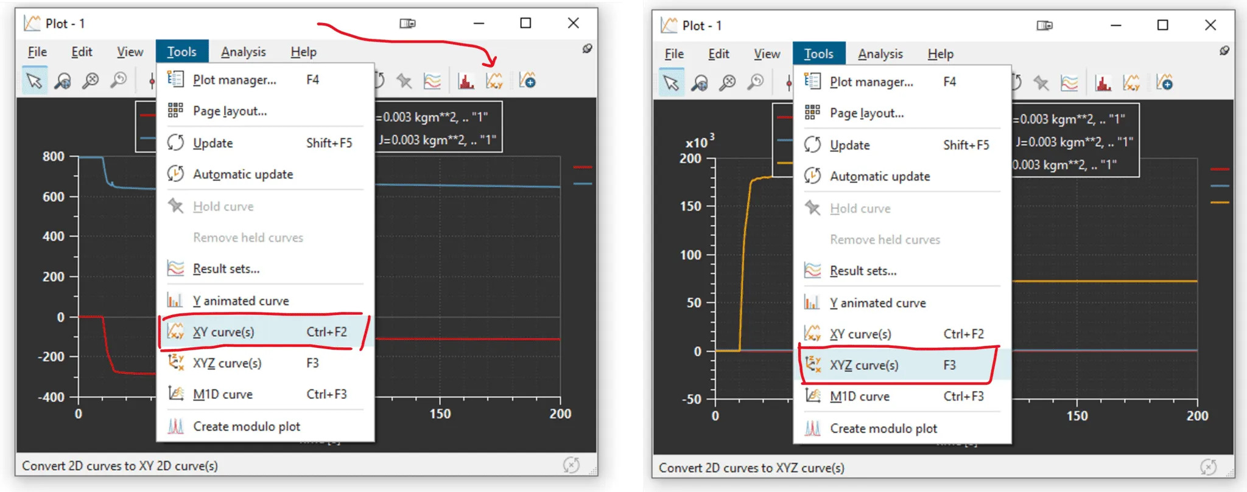Choose XY curve(s) from the left Tools menu
The width and height of the screenshot is (1247, 492).
223,332
